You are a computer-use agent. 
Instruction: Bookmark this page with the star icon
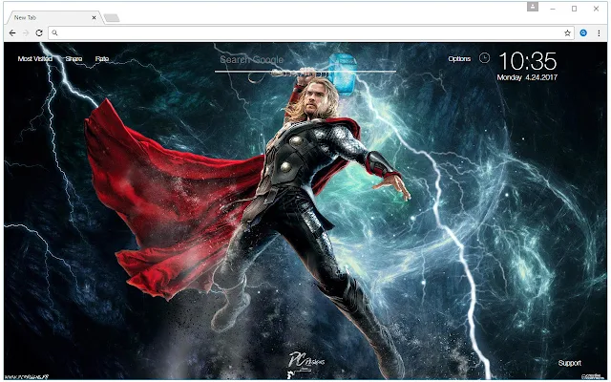click(567, 33)
